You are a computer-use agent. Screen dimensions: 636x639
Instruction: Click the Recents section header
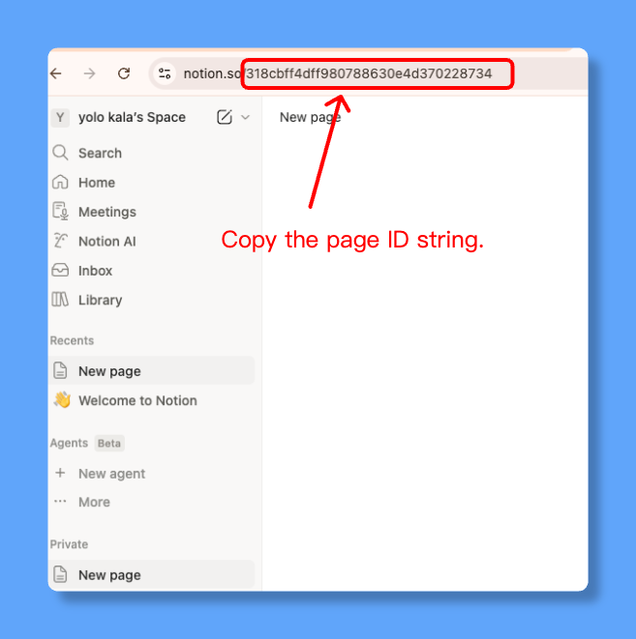pyautogui.click(x=72, y=340)
